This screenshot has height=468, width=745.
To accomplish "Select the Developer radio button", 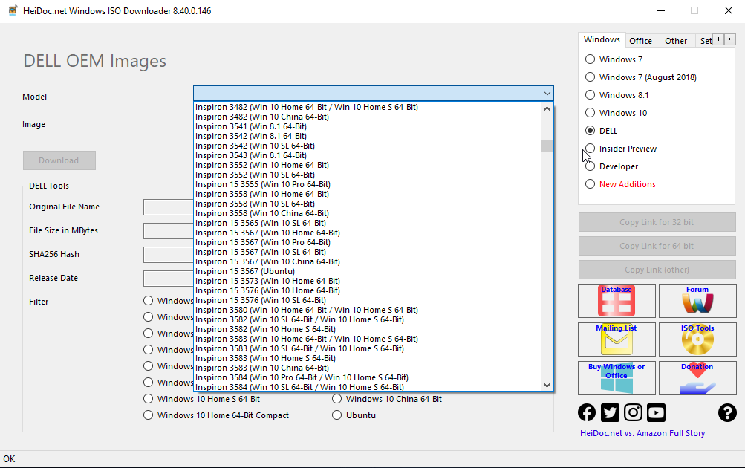I will (x=590, y=166).
